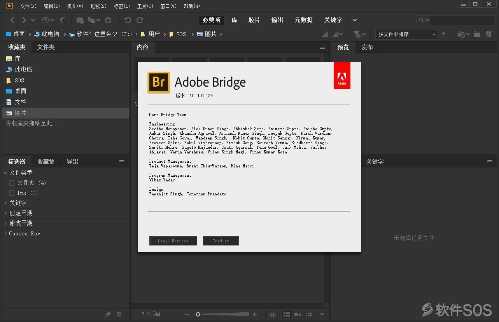
Task: Lock the thumbnail grid icon
Action: pos(273,314)
